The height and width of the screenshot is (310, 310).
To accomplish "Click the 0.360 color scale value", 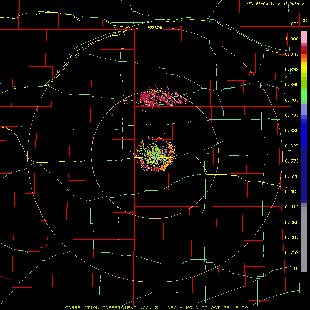I will click(x=292, y=222).
